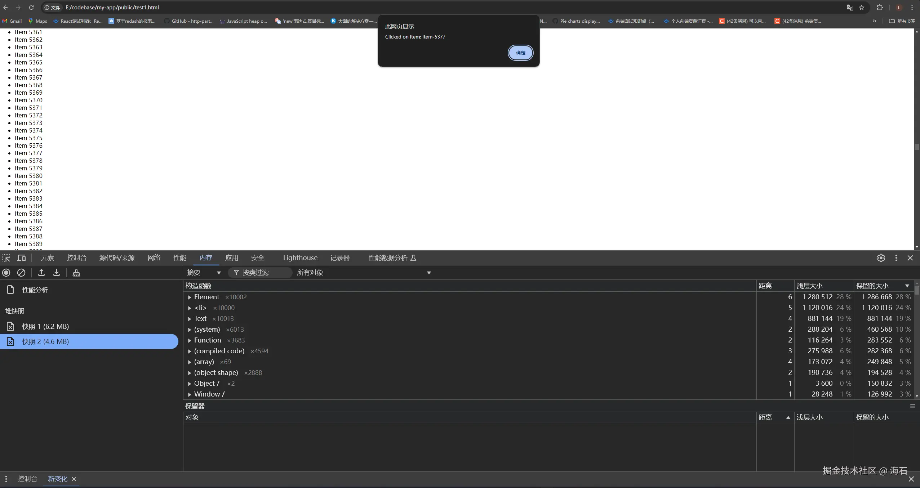Click the record heap snapshot icon
Image resolution: width=920 pixels, height=488 pixels.
tap(6, 273)
